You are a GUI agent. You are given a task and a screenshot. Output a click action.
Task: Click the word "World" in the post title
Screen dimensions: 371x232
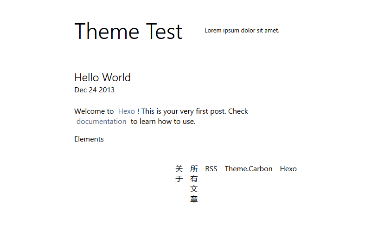pos(116,77)
